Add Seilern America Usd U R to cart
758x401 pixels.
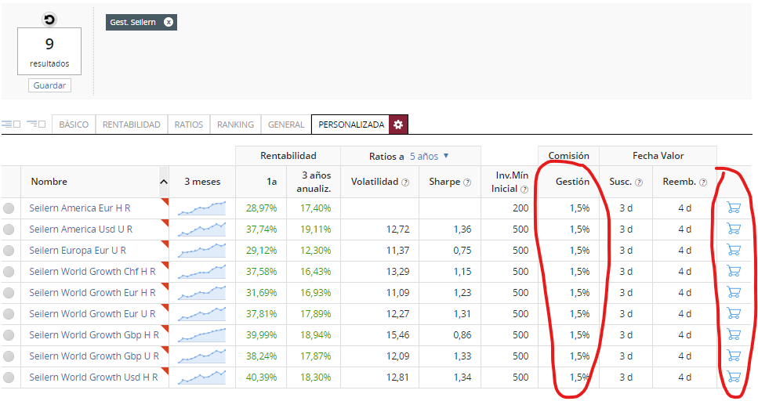(734, 229)
